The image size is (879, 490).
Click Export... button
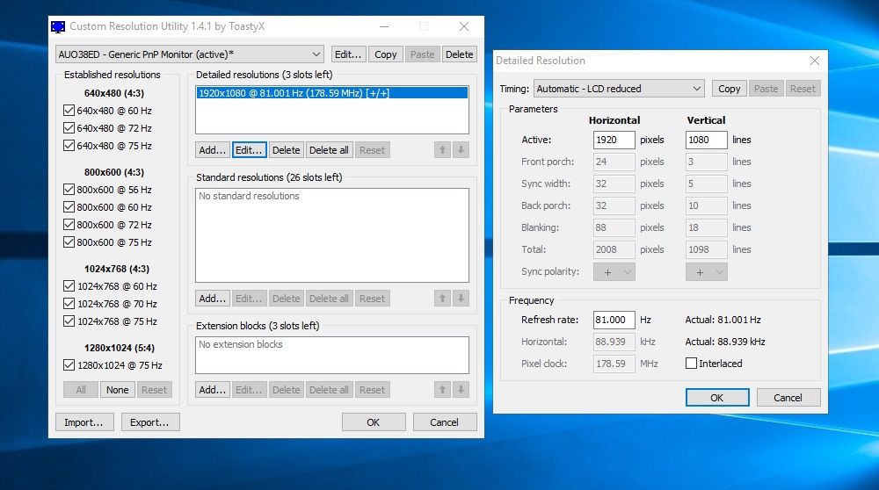tap(150, 422)
